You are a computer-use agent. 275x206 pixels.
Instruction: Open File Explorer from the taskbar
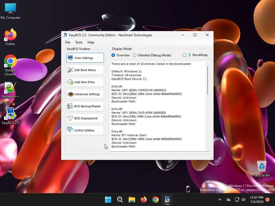click(132, 200)
